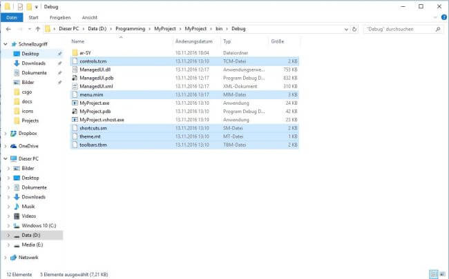The width and height of the screenshot is (449, 279).
Task: Open Dokumente under Schnellzugriff
Action: coord(34,73)
